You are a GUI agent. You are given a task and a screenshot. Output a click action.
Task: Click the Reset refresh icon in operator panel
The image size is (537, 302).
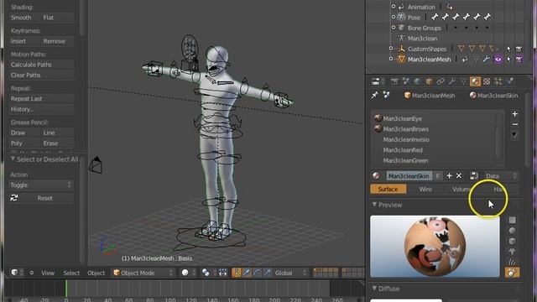(x=14, y=198)
